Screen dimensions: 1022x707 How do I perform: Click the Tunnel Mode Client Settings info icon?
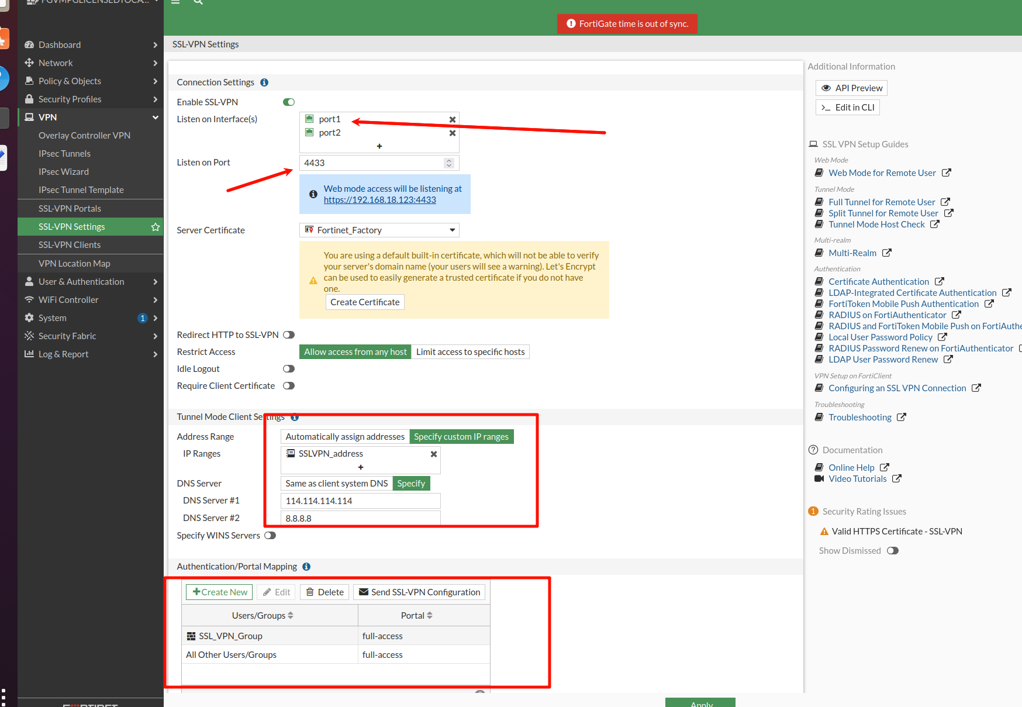pos(295,417)
